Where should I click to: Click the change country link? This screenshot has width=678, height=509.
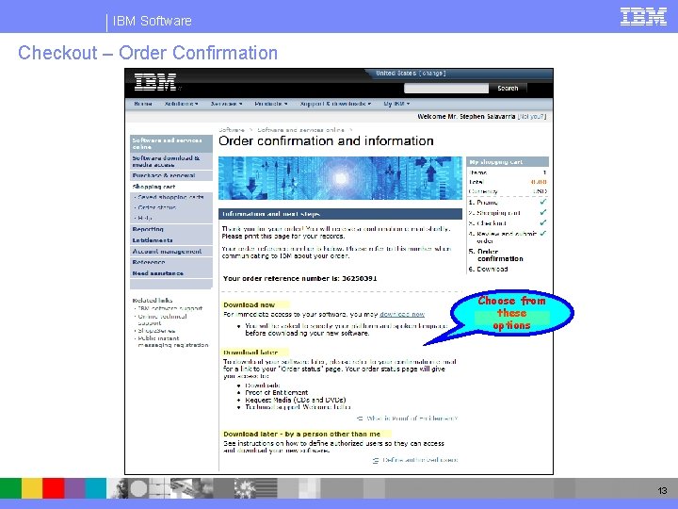432,74
